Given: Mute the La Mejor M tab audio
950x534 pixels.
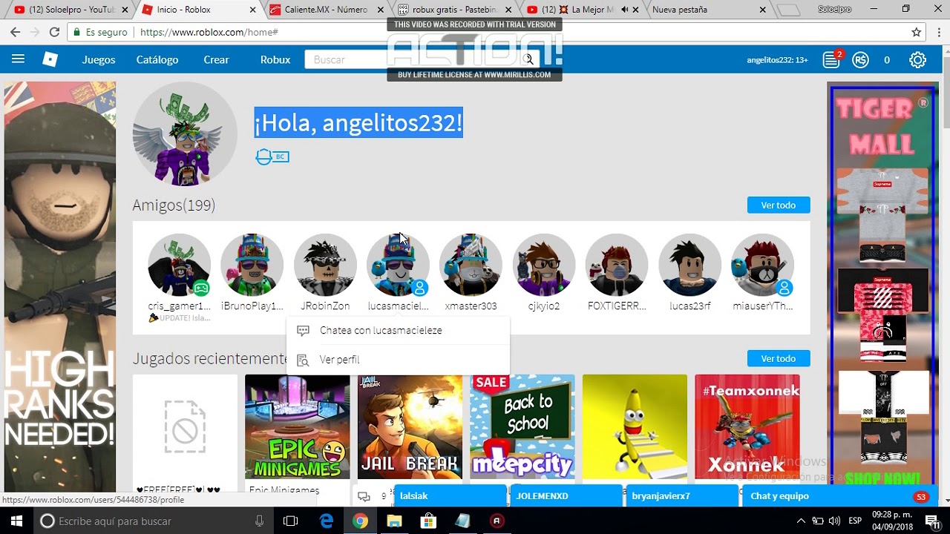Looking at the screenshot, I should pyautogui.click(x=624, y=10).
